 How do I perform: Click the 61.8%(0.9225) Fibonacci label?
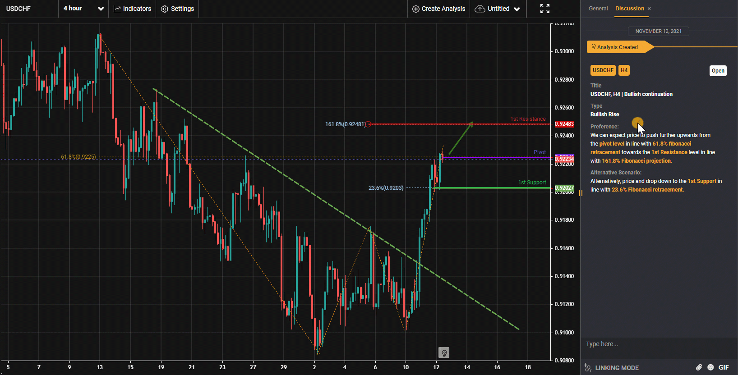point(78,157)
